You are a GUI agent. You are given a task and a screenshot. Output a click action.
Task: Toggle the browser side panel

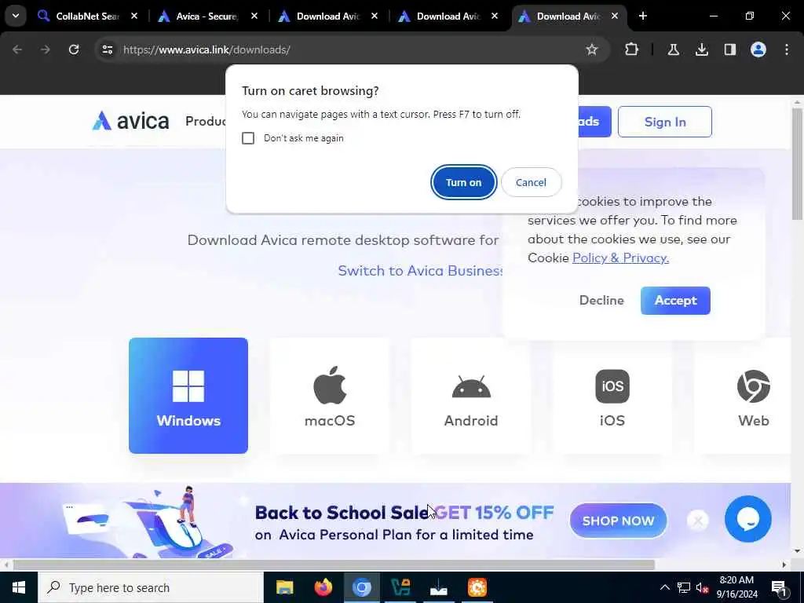pyautogui.click(x=730, y=49)
